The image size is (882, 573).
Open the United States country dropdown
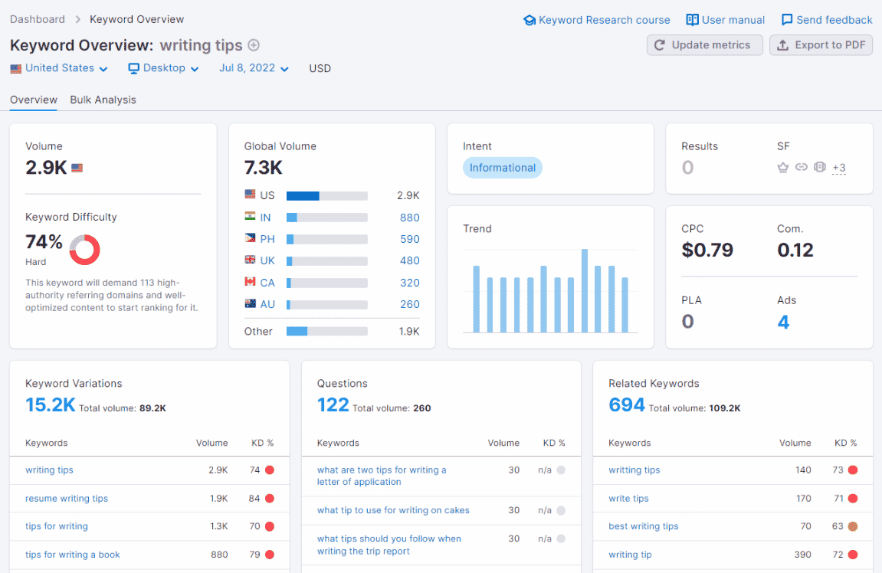[x=59, y=68]
